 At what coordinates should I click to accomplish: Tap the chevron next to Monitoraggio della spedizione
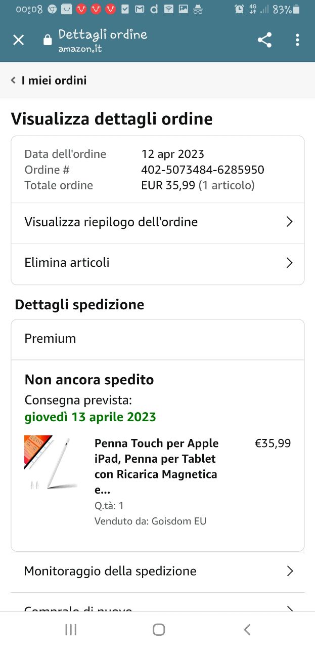click(x=290, y=571)
